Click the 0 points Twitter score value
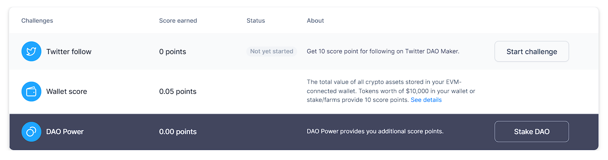Viewport: 608px width, 160px height. tap(172, 52)
